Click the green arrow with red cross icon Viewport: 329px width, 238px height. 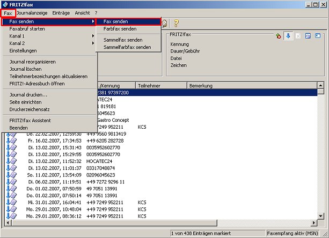click(x=279, y=36)
